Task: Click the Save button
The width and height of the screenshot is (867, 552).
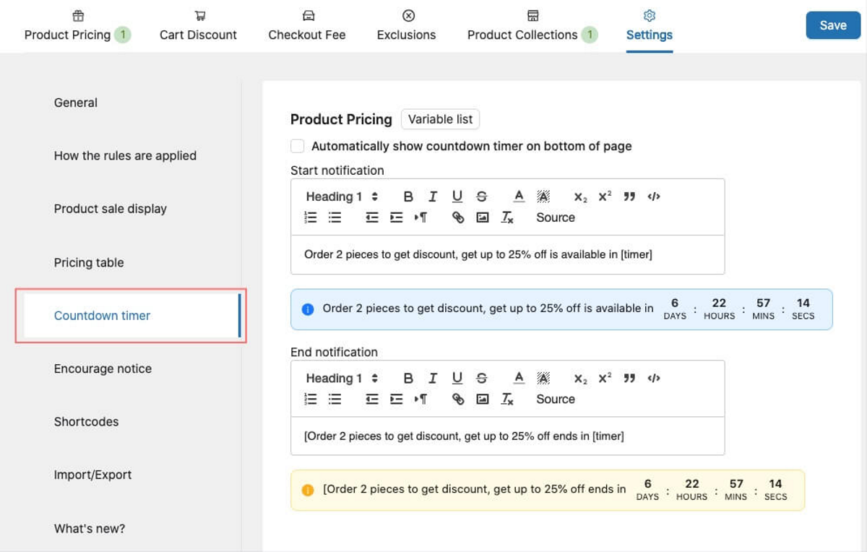Action: click(x=832, y=25)
